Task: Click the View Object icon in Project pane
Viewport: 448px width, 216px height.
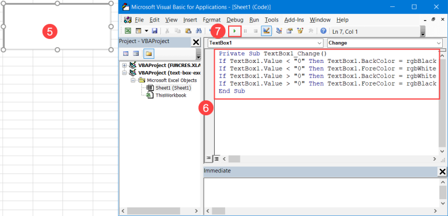Action: 136,54
